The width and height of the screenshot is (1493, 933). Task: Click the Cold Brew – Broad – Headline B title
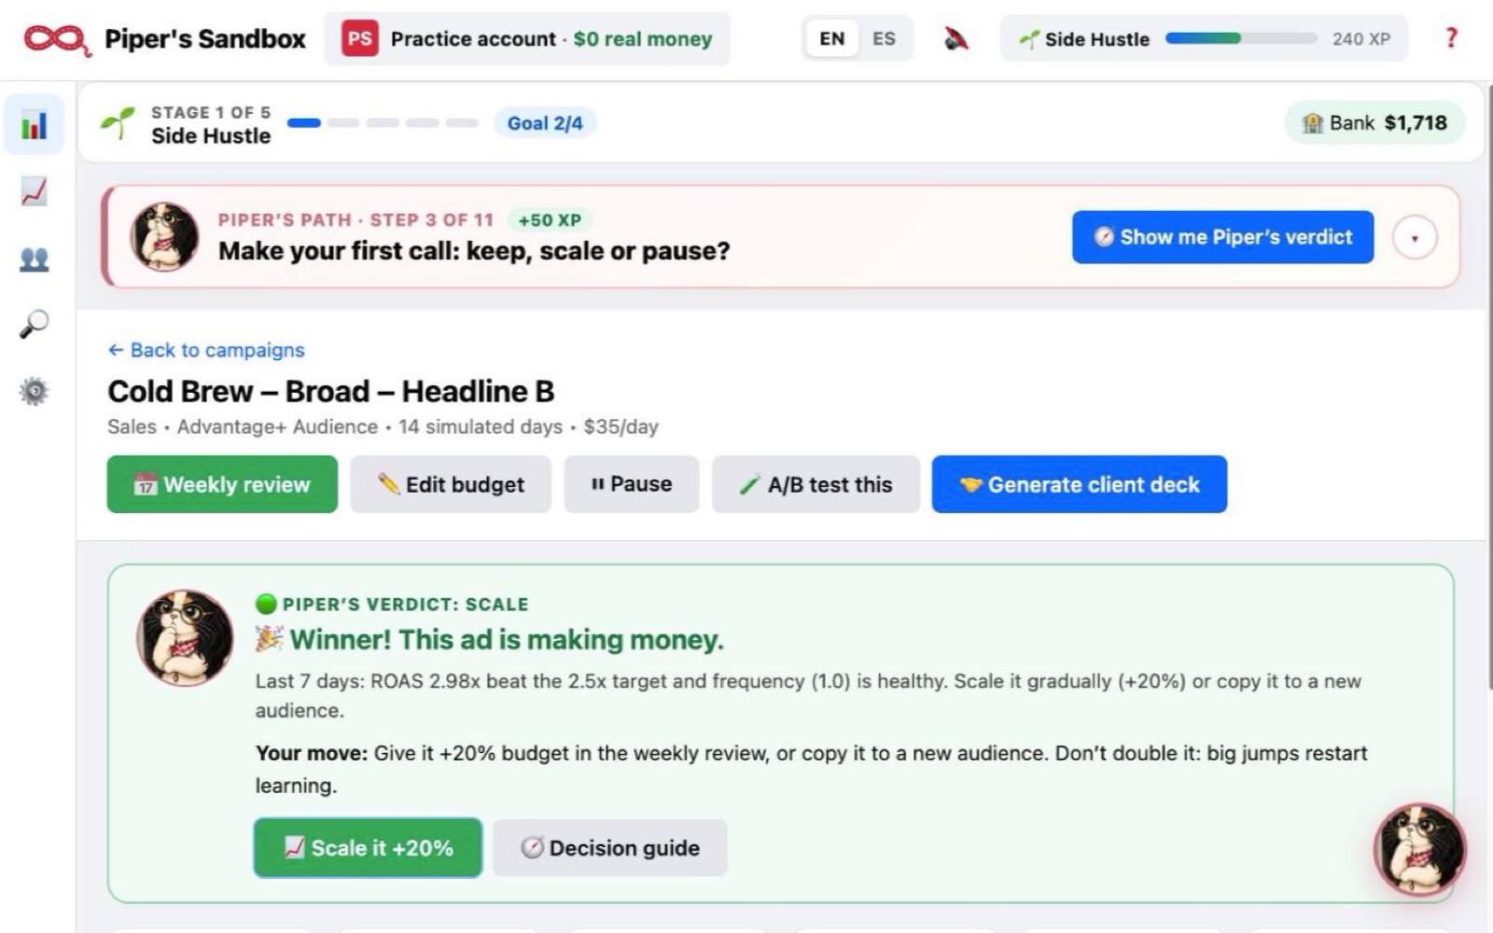331,391
